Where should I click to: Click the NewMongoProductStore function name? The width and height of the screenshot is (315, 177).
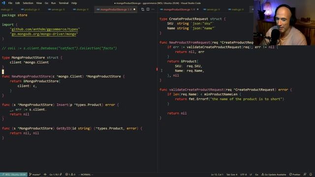coord(31,77)
